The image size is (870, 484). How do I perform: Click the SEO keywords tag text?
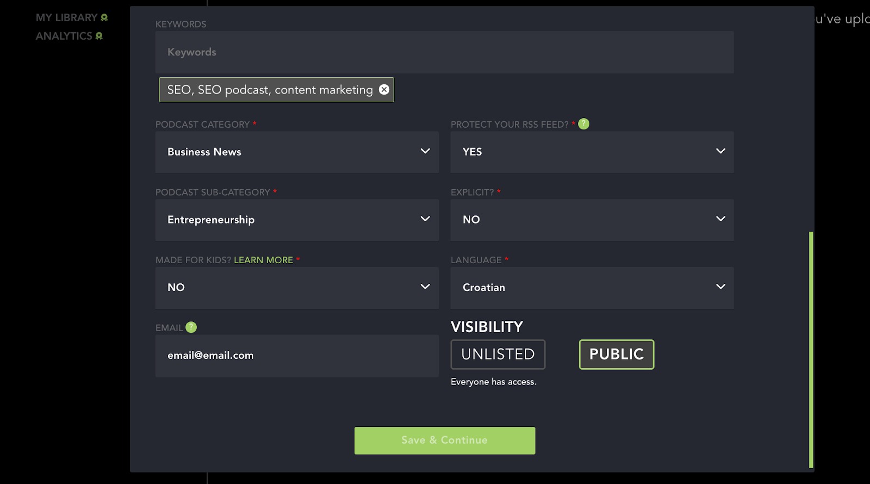point(270,90)
